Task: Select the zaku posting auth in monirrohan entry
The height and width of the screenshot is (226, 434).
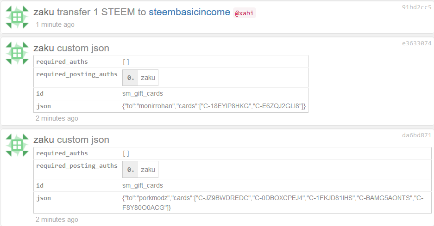Action: [x=140, y=78]
